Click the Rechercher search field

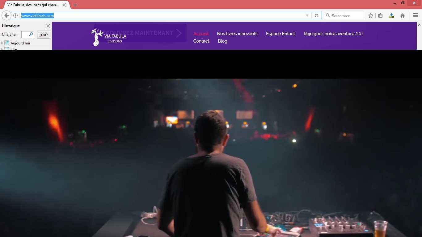tap(346, 15)
